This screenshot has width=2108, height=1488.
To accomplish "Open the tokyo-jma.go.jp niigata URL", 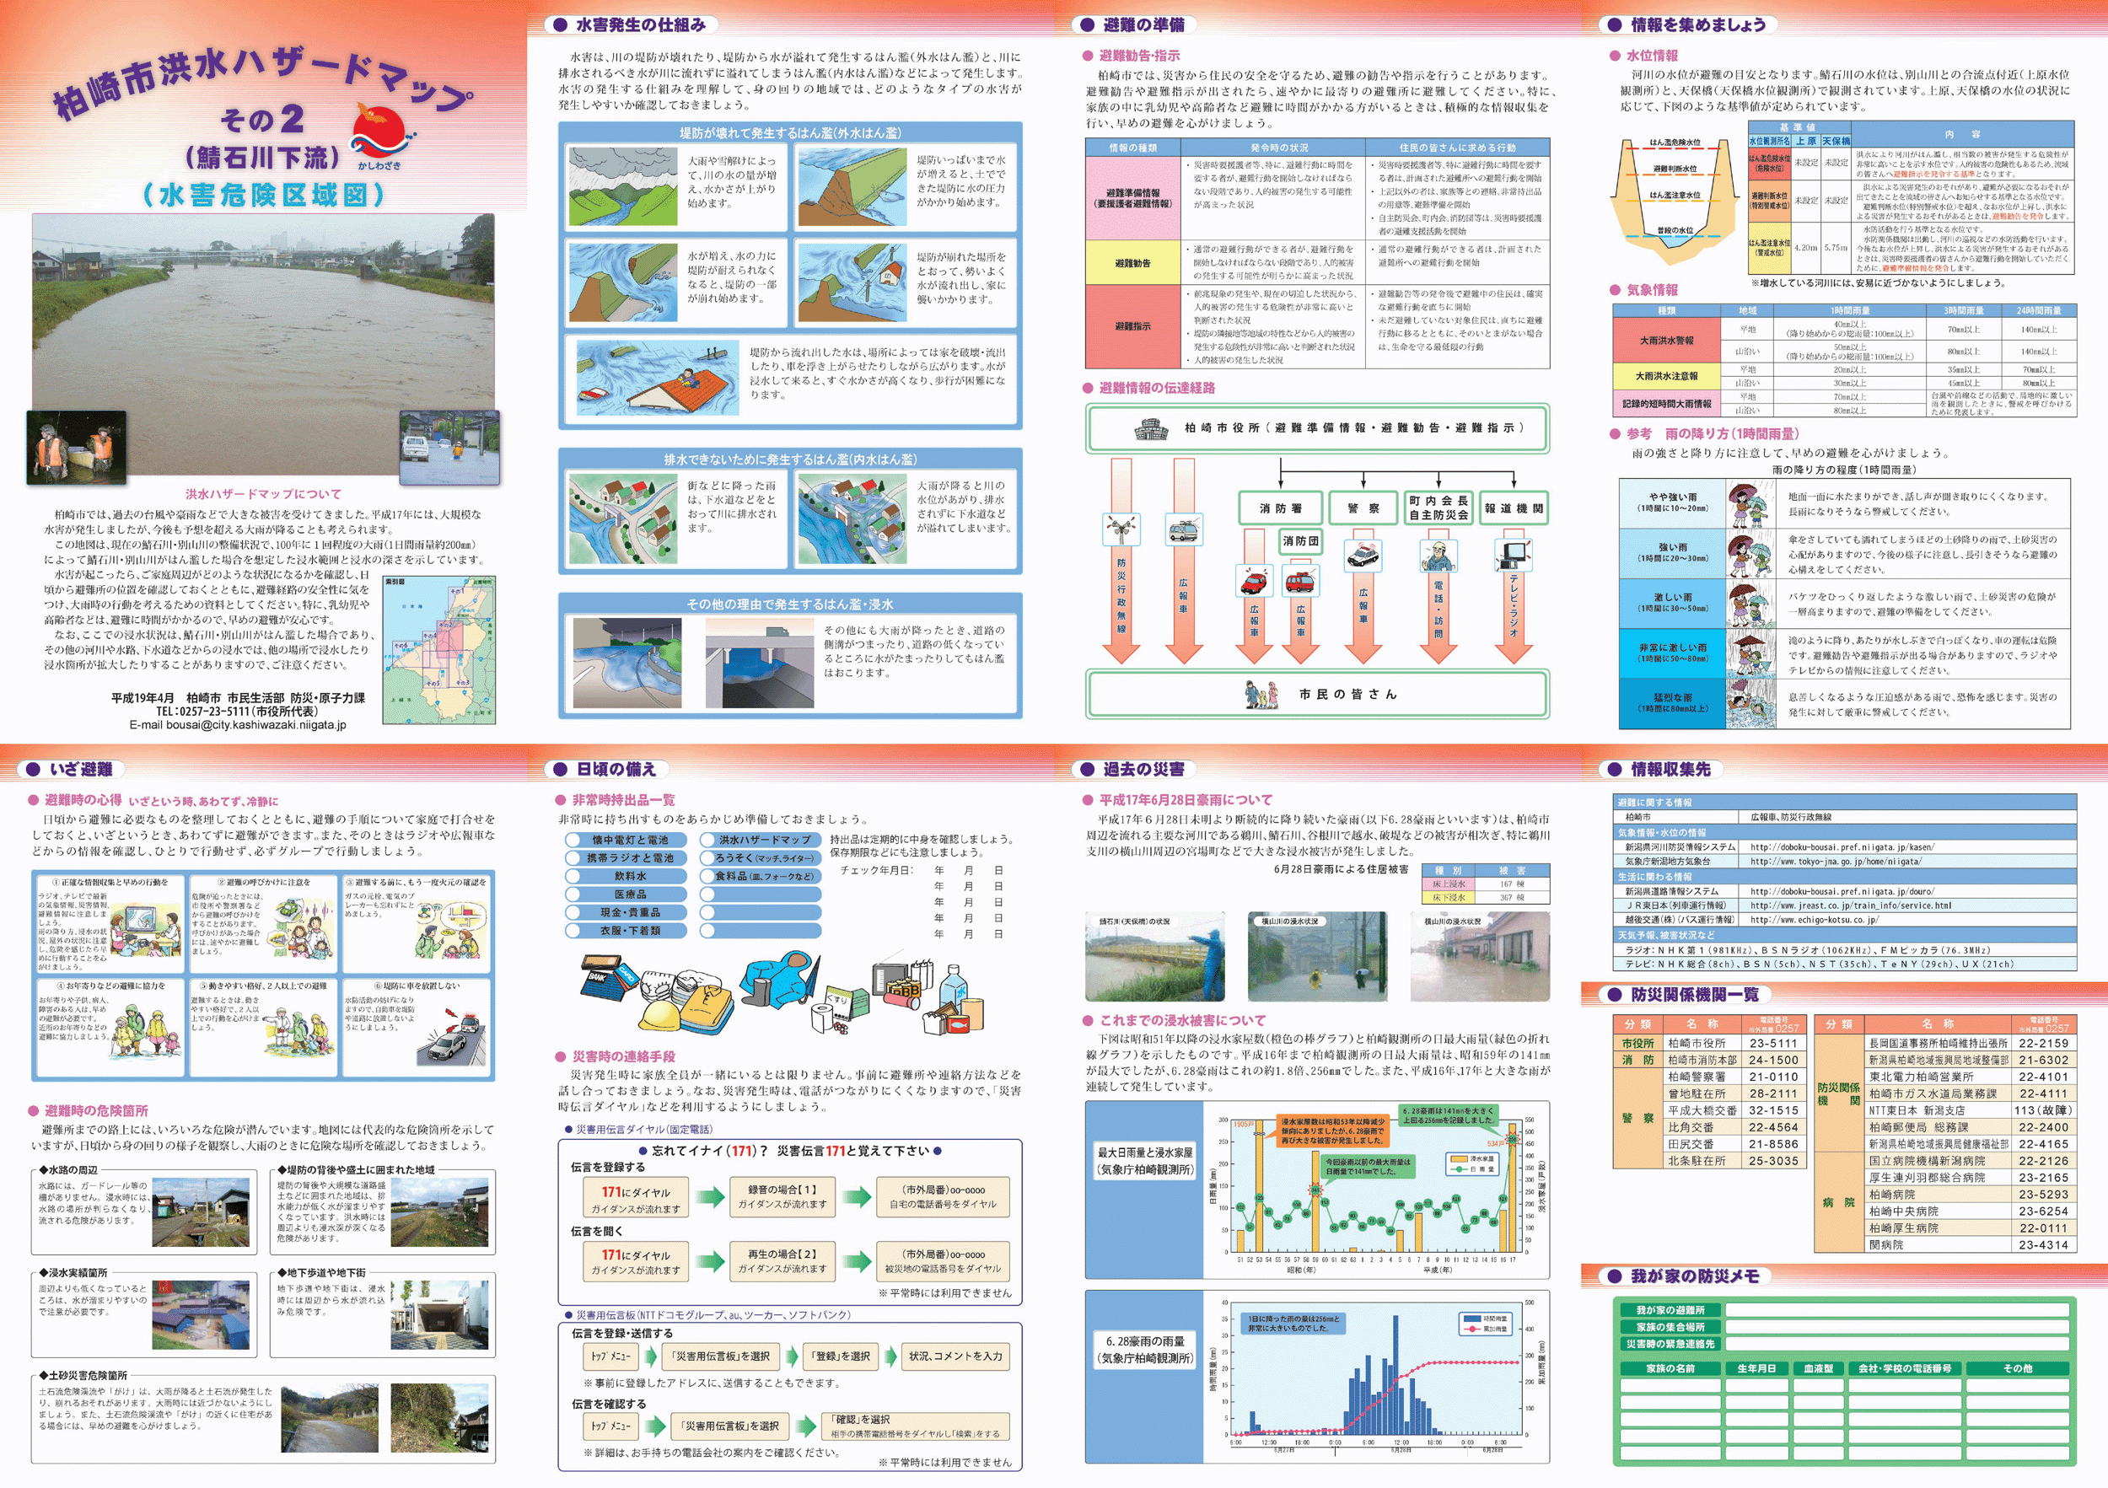I will (1836, 862).
